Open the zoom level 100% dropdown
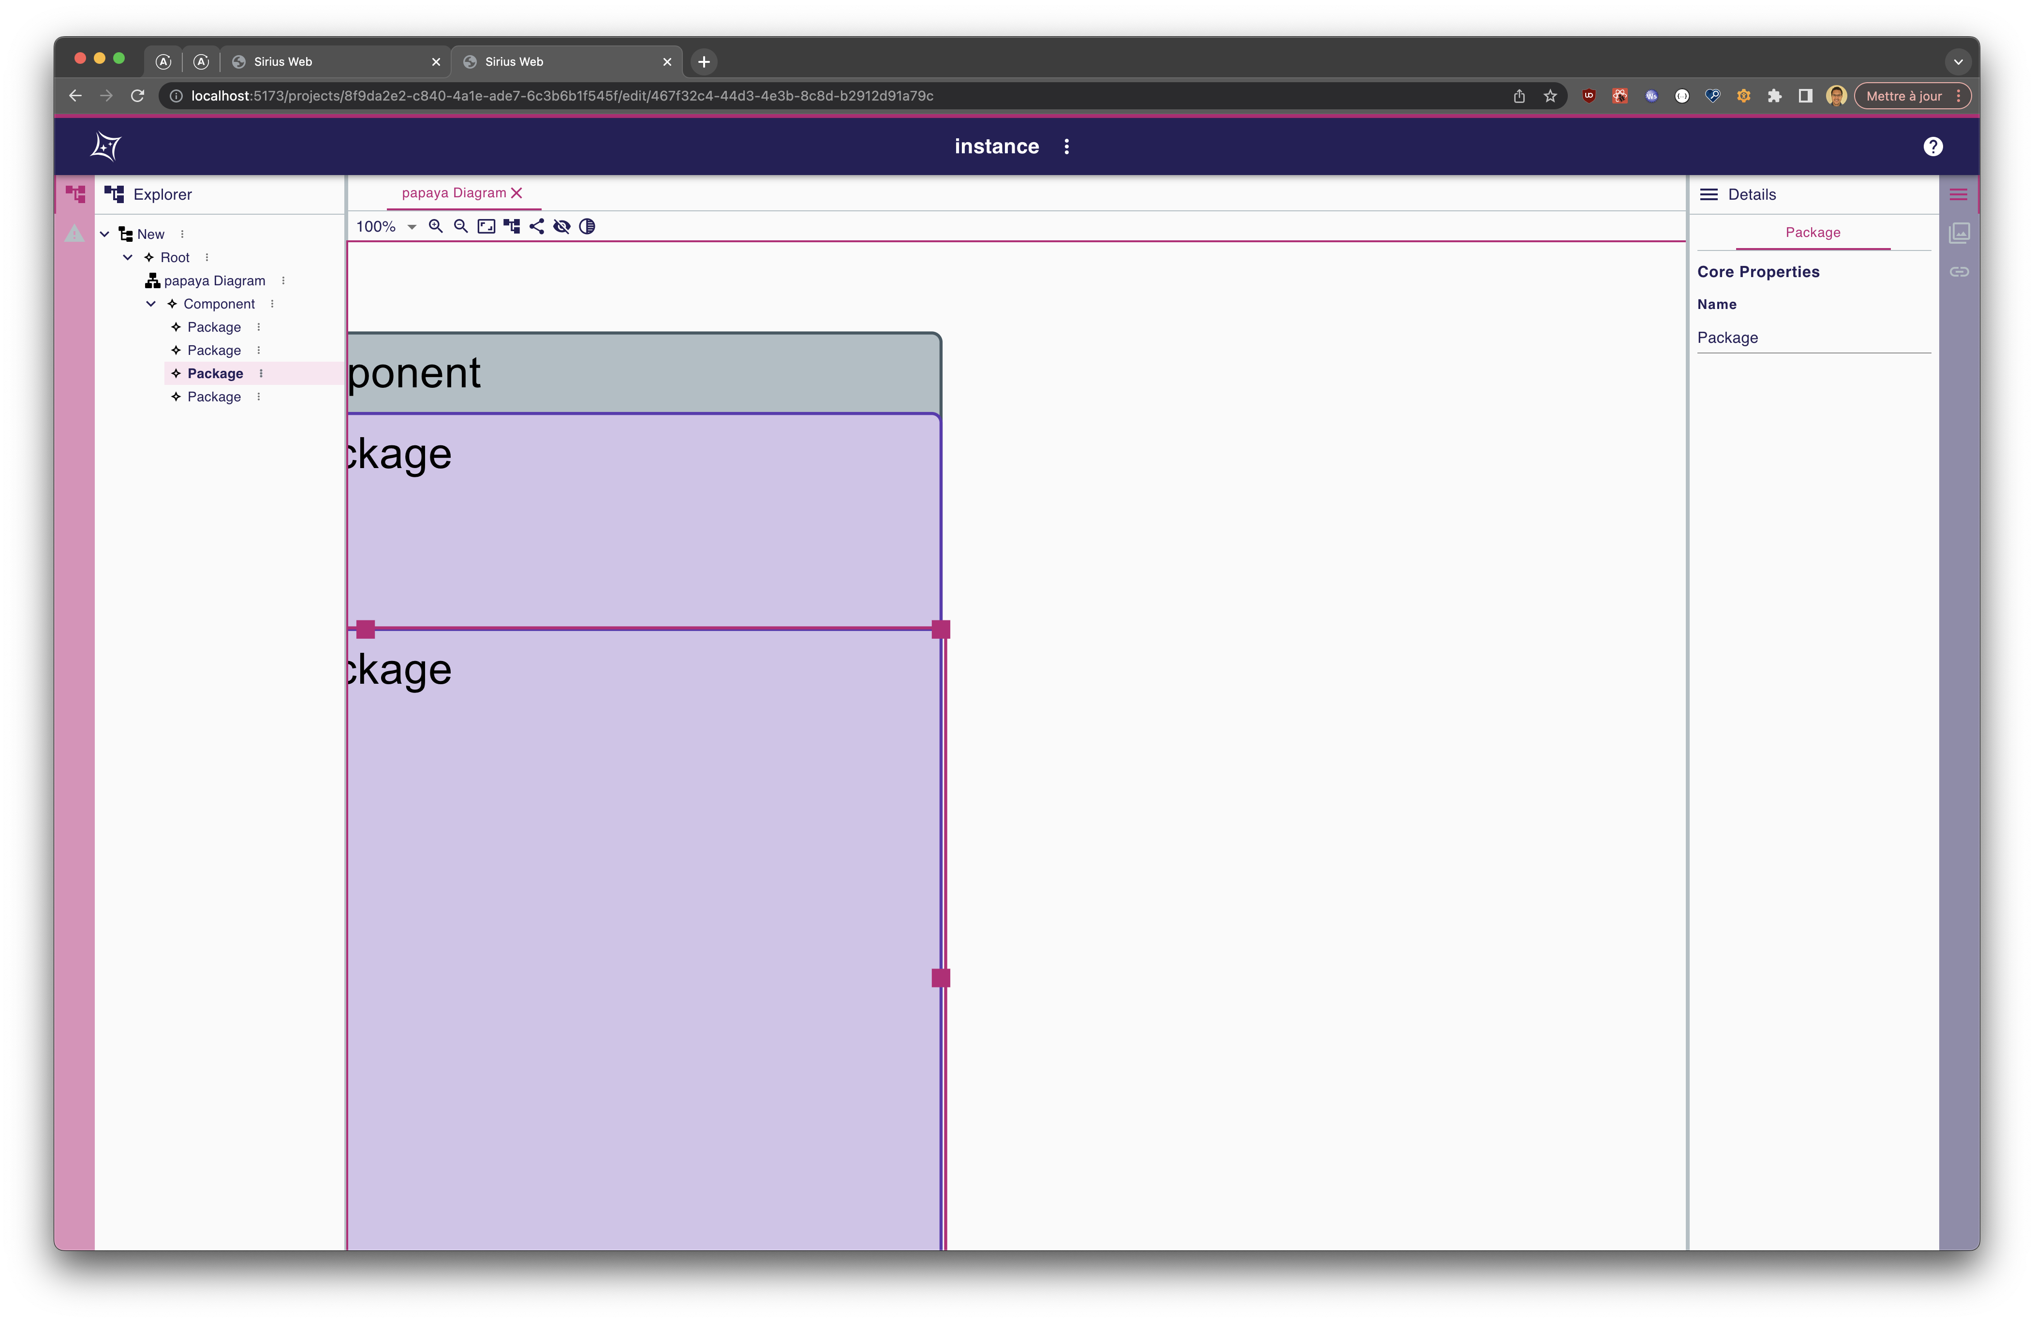This screenshot has width=2034, height=1322. coord(383,226)
